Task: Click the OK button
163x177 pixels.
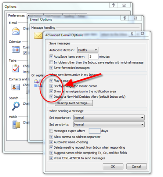Action: coord(113,166)
